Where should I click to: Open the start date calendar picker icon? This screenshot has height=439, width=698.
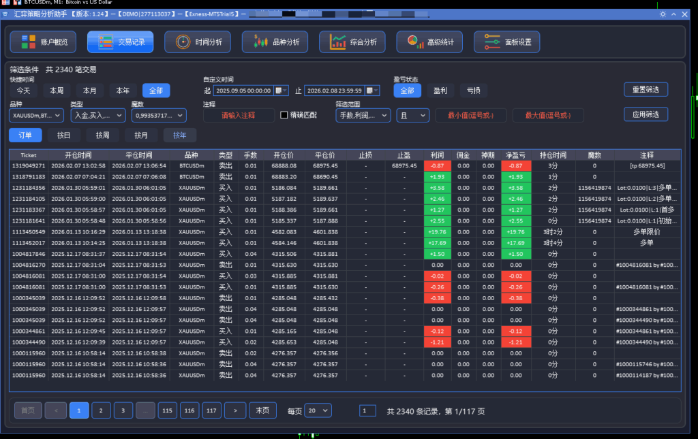tap(281, 91)
